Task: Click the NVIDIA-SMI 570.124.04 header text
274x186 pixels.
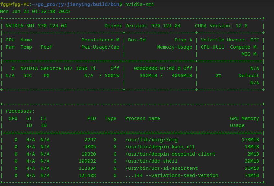Action: pyautogui.click(x=36, y=26)
